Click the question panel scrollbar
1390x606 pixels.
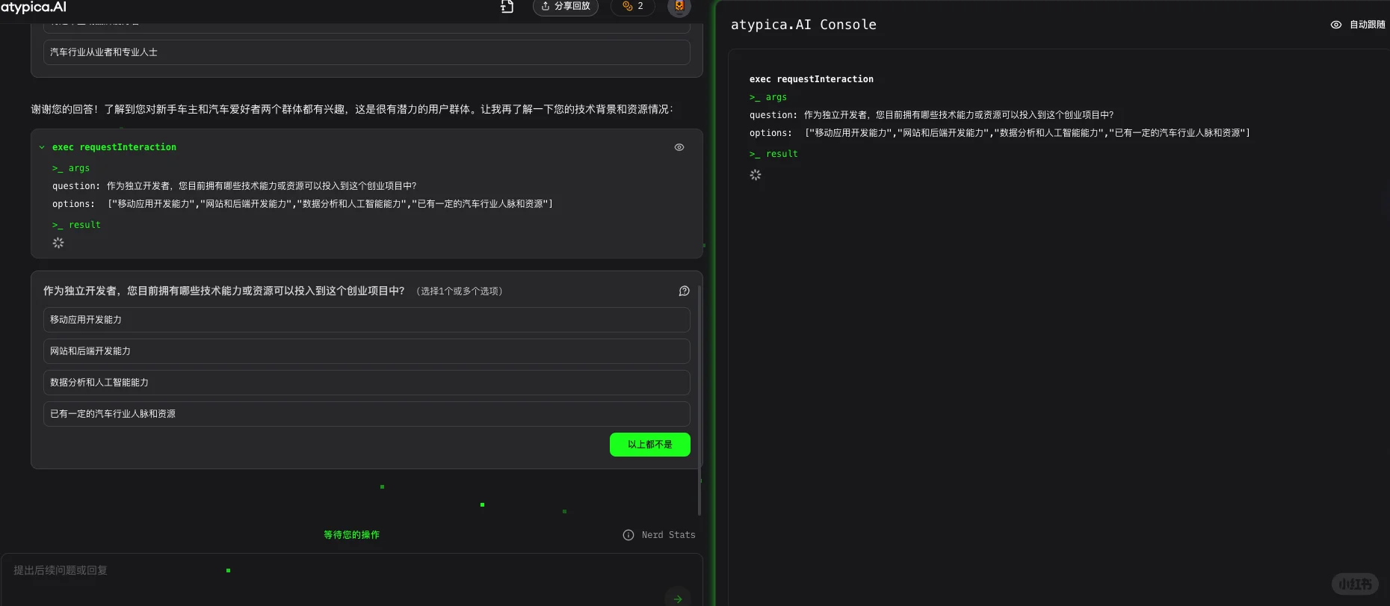699,400
